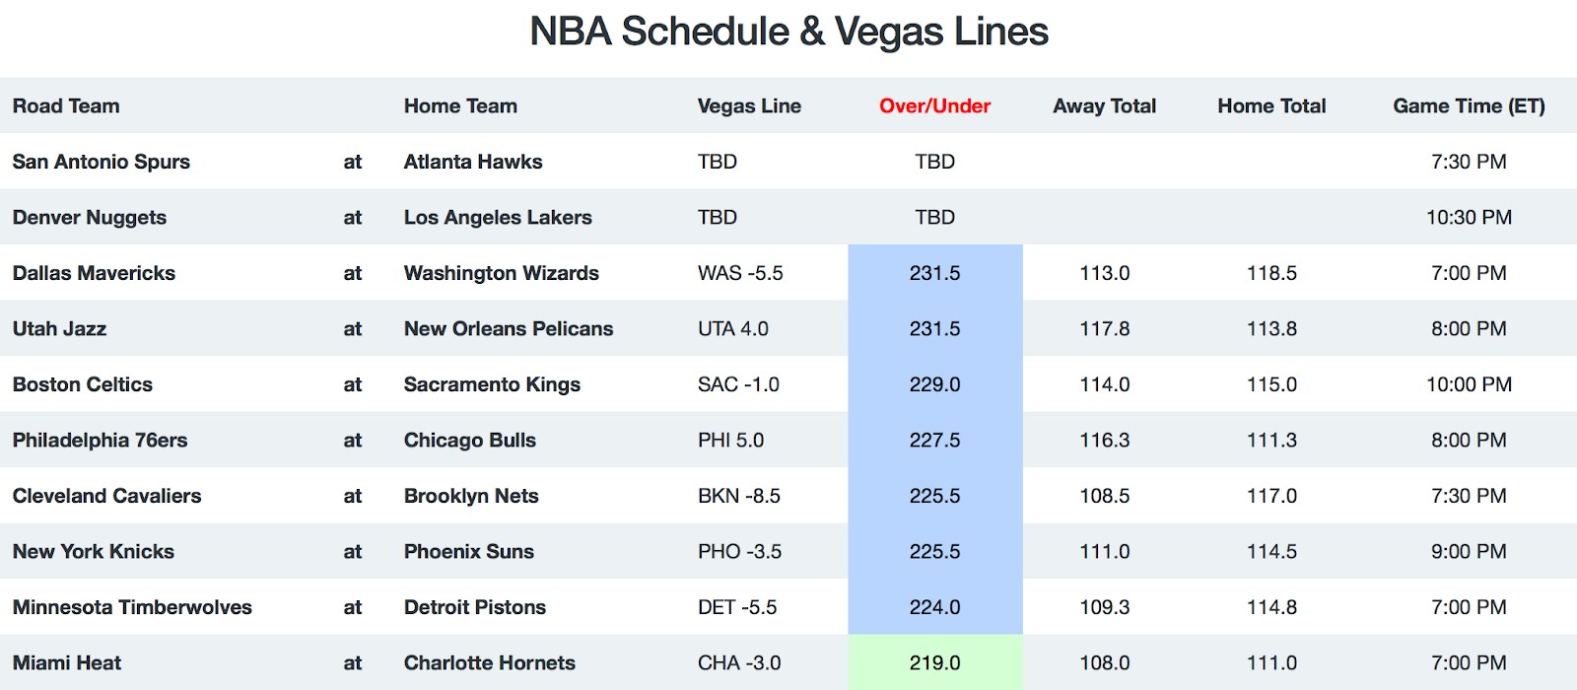Click the Game Time (ET) header
Screen dimensions: 1577x690
coord(1469,105)
